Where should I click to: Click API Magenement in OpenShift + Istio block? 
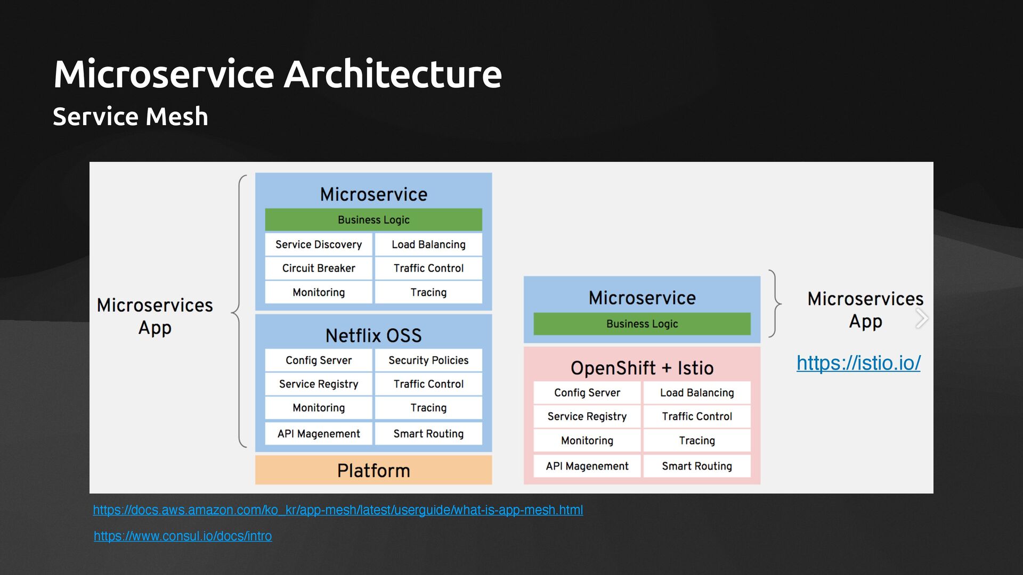587,466
